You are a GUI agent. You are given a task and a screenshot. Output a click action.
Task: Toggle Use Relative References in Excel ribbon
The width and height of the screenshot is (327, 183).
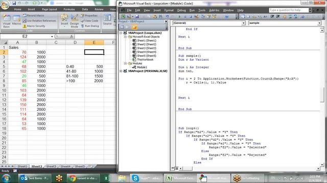click(x=39, y=21)
